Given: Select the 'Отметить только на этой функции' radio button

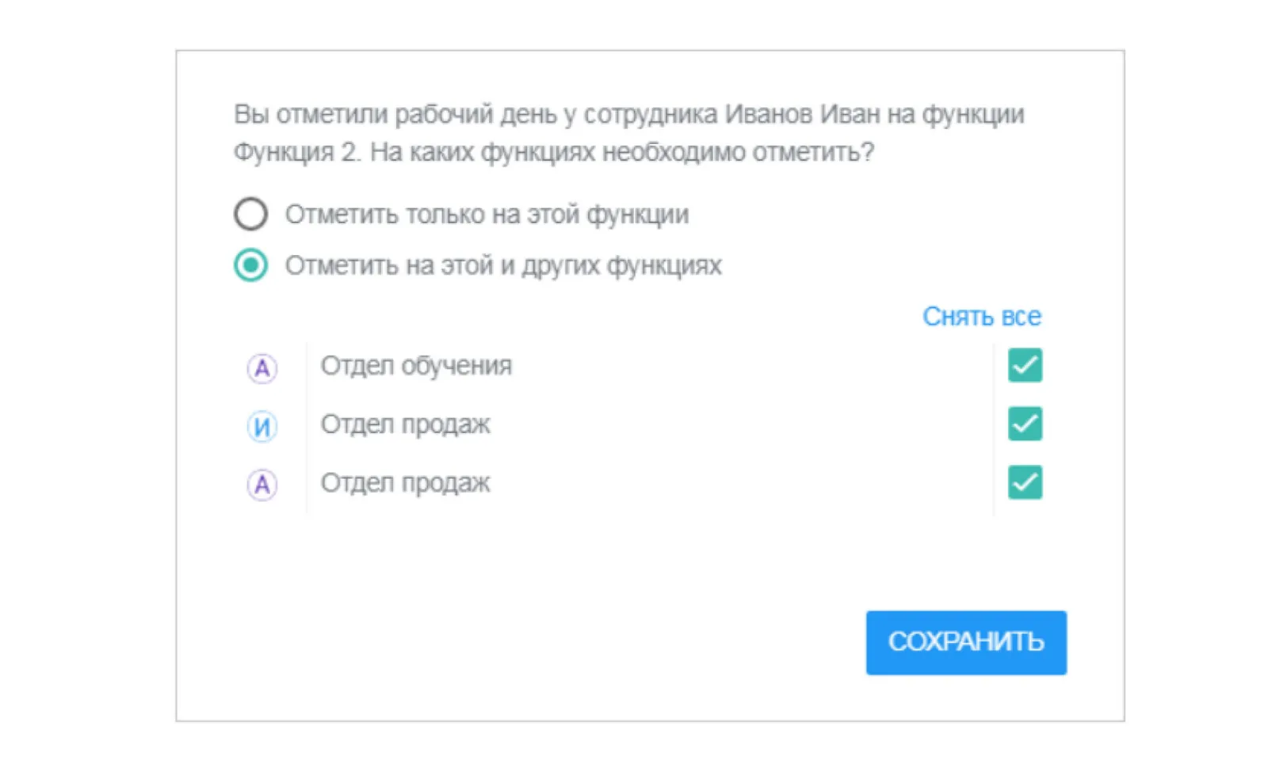Looking at the screenshot, I should (250, 214).
